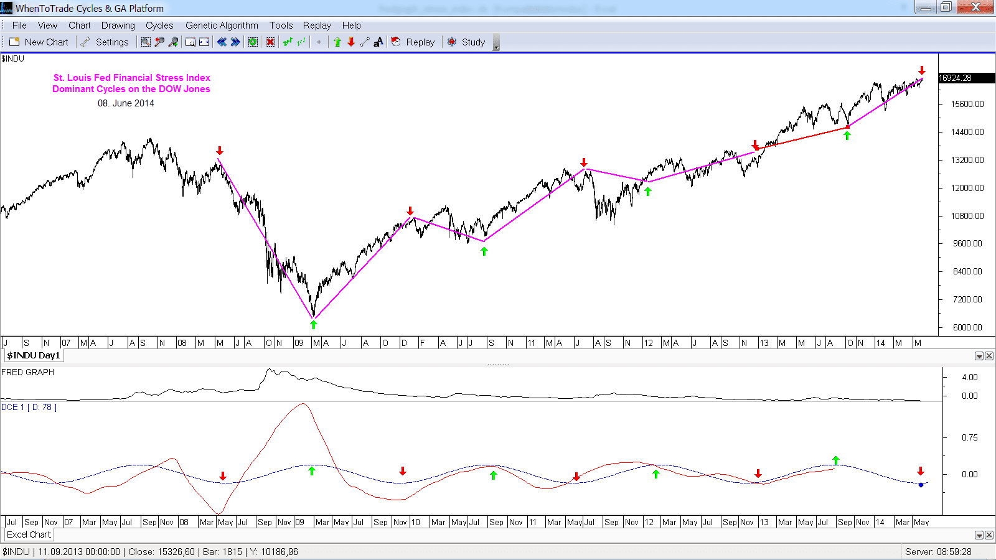Click the 14400.00 price axis label
Image resolution: width=996 pixels, height=560 pixels.
pos(967,132)
